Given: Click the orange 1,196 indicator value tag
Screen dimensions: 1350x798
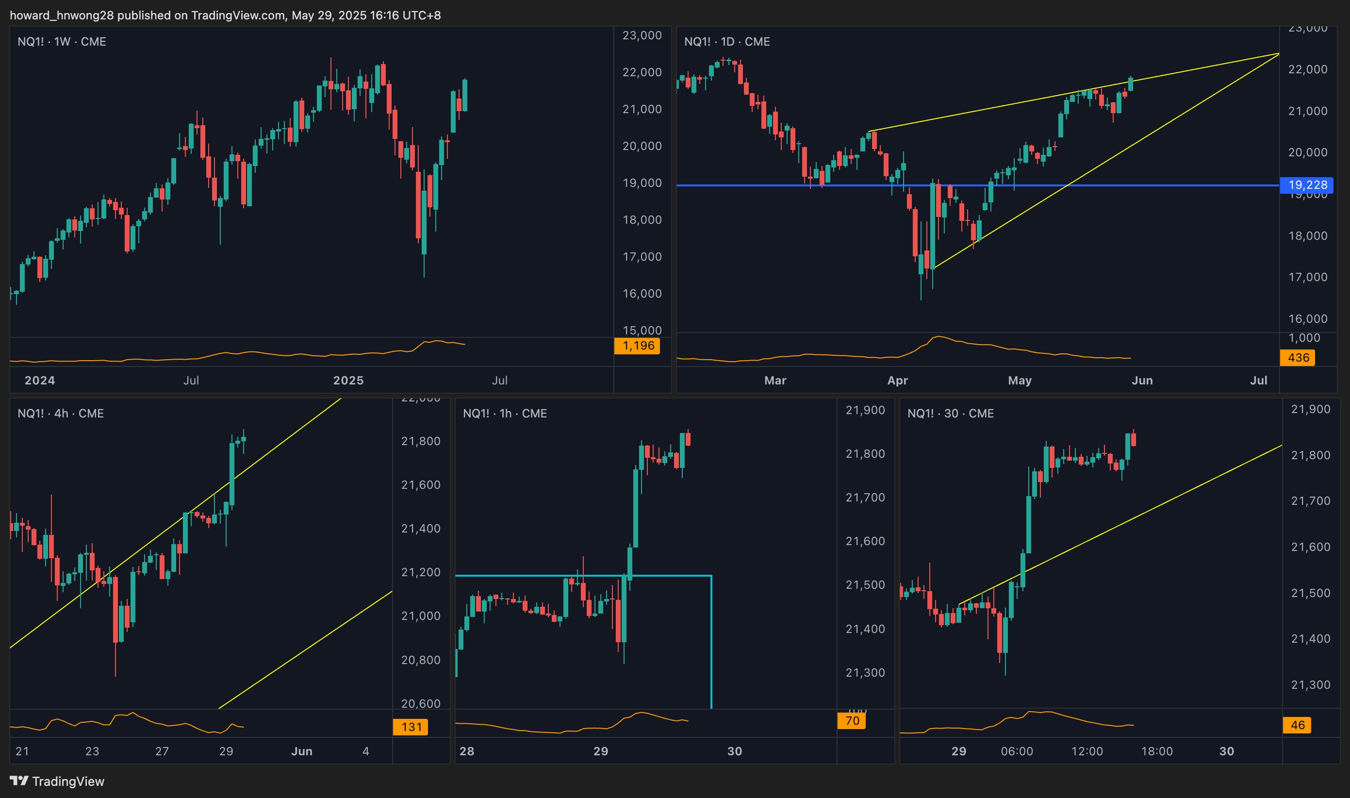Looking at the screenshot, I should (637, 346).
